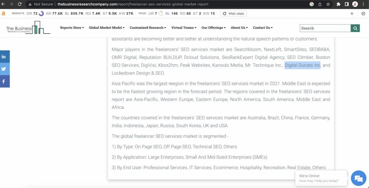Screen dimensions: 369x188
Task: Share the page via the Twitter icon
Action: pos(5,69)
